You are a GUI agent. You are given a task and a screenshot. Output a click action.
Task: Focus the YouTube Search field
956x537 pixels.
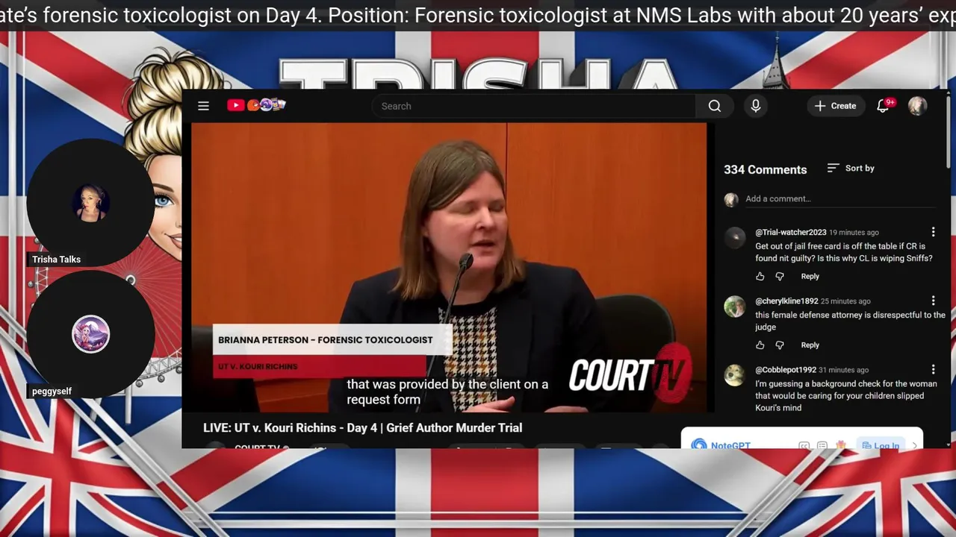click(x=534, y=106)
